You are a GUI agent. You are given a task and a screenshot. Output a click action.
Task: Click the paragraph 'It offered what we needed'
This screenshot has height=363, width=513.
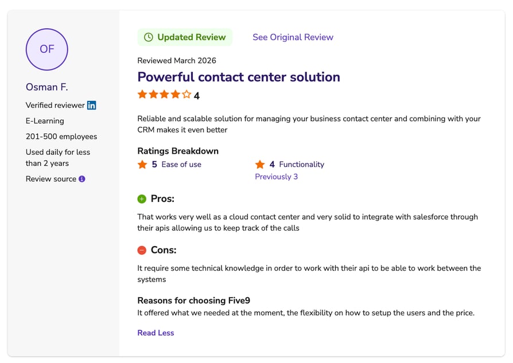(x=306, y=313)
